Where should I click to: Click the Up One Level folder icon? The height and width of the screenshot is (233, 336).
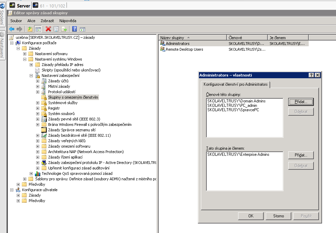30,29
